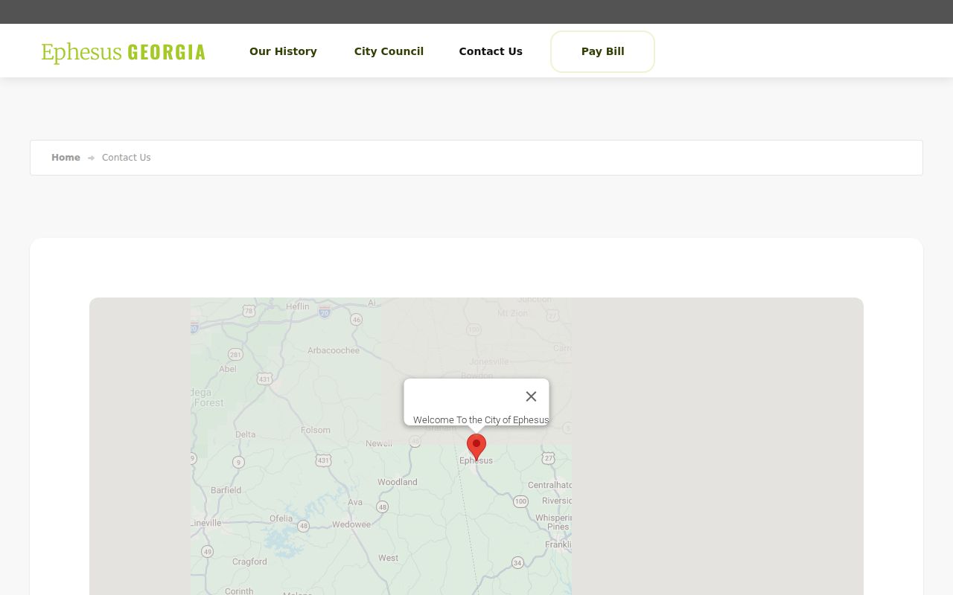
Task: Click the Route 49 shield on map
Action: (207, 552)
